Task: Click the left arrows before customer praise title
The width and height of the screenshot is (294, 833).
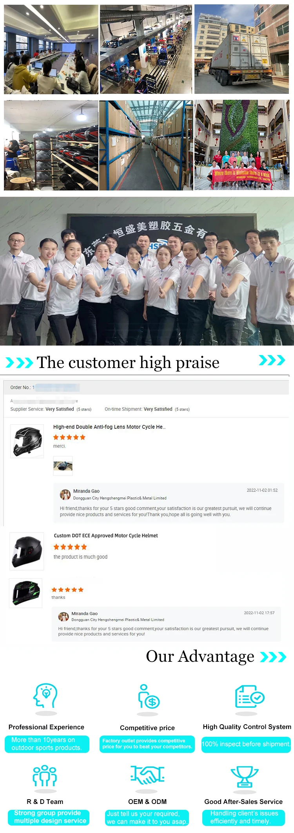Action: click(19, 362)
